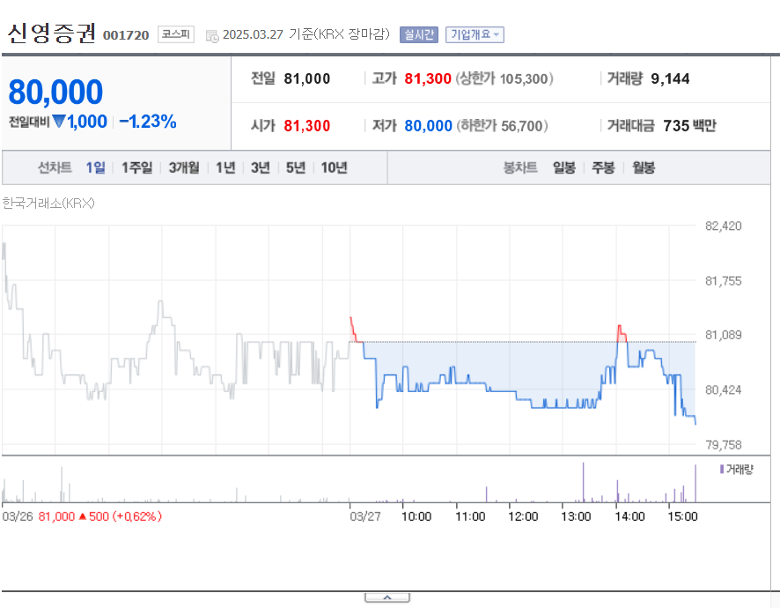Click the stock name 신영증권
This screenshot has width=780, height=608.
tap(51, 33)
